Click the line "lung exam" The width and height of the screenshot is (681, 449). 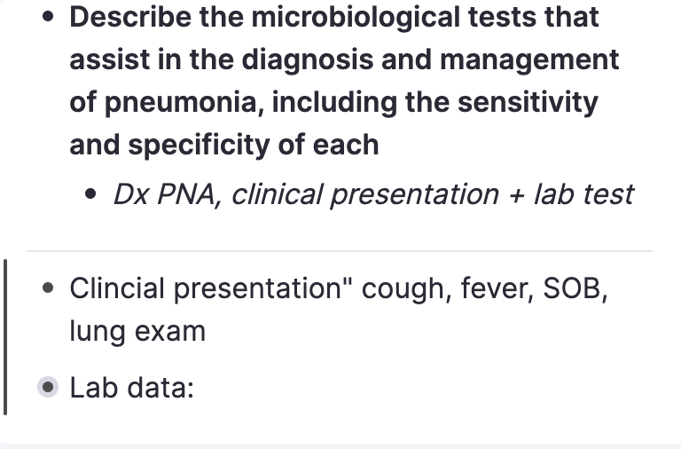point(137,331)
